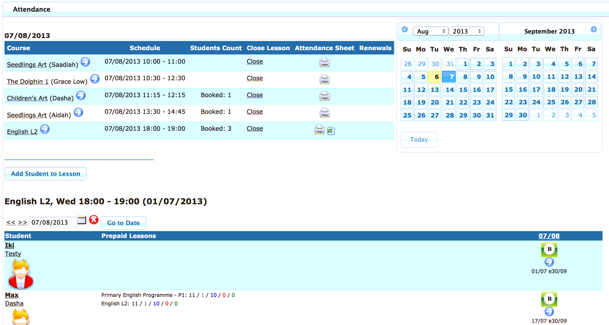This screenshot has width=609, height=325.
Task: Open Children's Art course link
Action: click(27, 98)
